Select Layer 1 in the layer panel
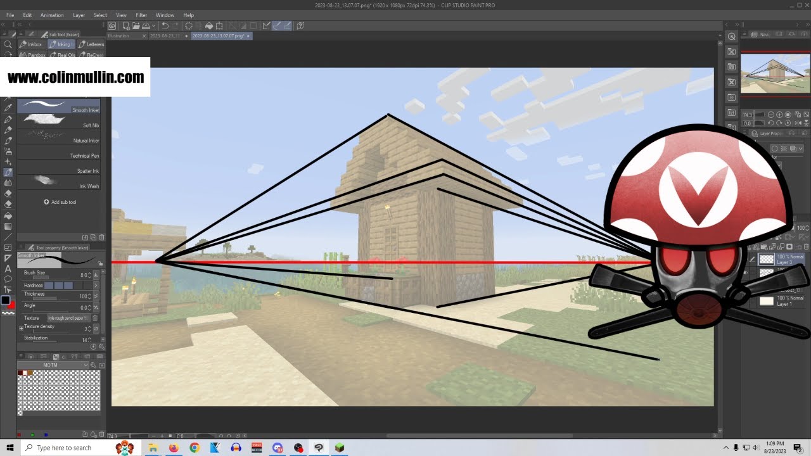811x456 pixels. coord(781,301)
